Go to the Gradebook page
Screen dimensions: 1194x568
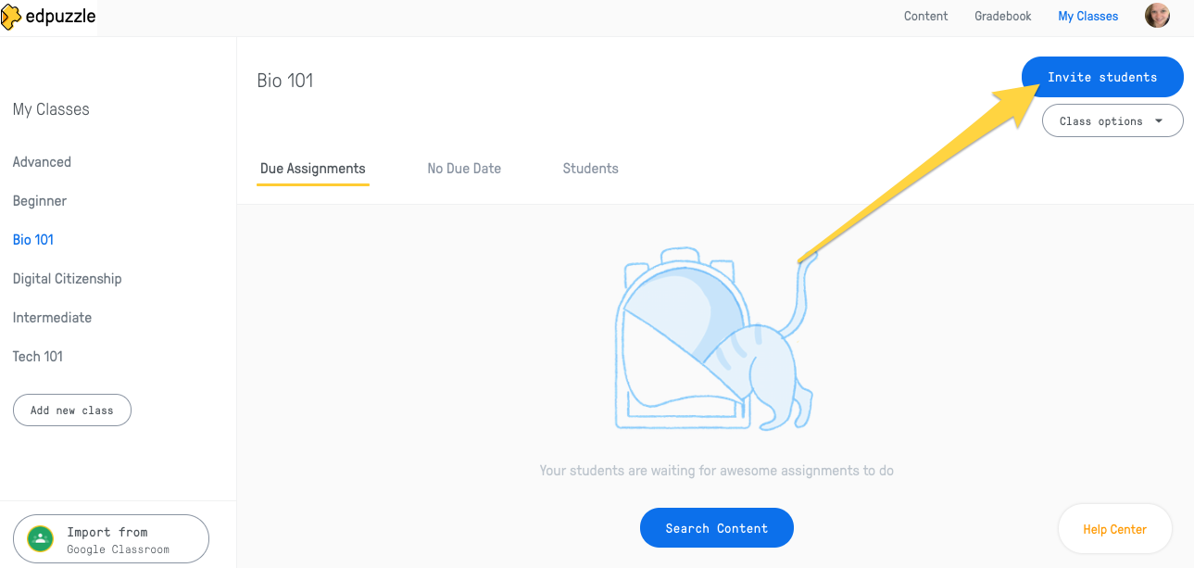tap(1002, 16)
